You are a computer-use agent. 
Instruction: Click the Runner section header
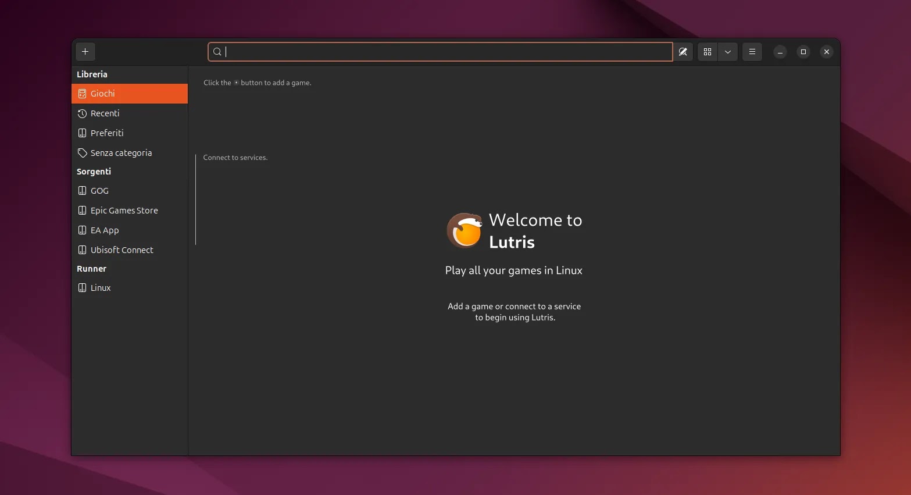click(91, 269)
